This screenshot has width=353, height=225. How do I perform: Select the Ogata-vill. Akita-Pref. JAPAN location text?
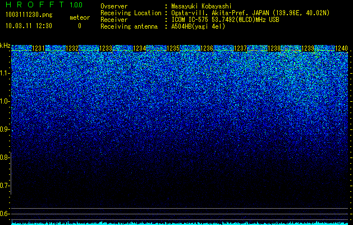[250, 13]
